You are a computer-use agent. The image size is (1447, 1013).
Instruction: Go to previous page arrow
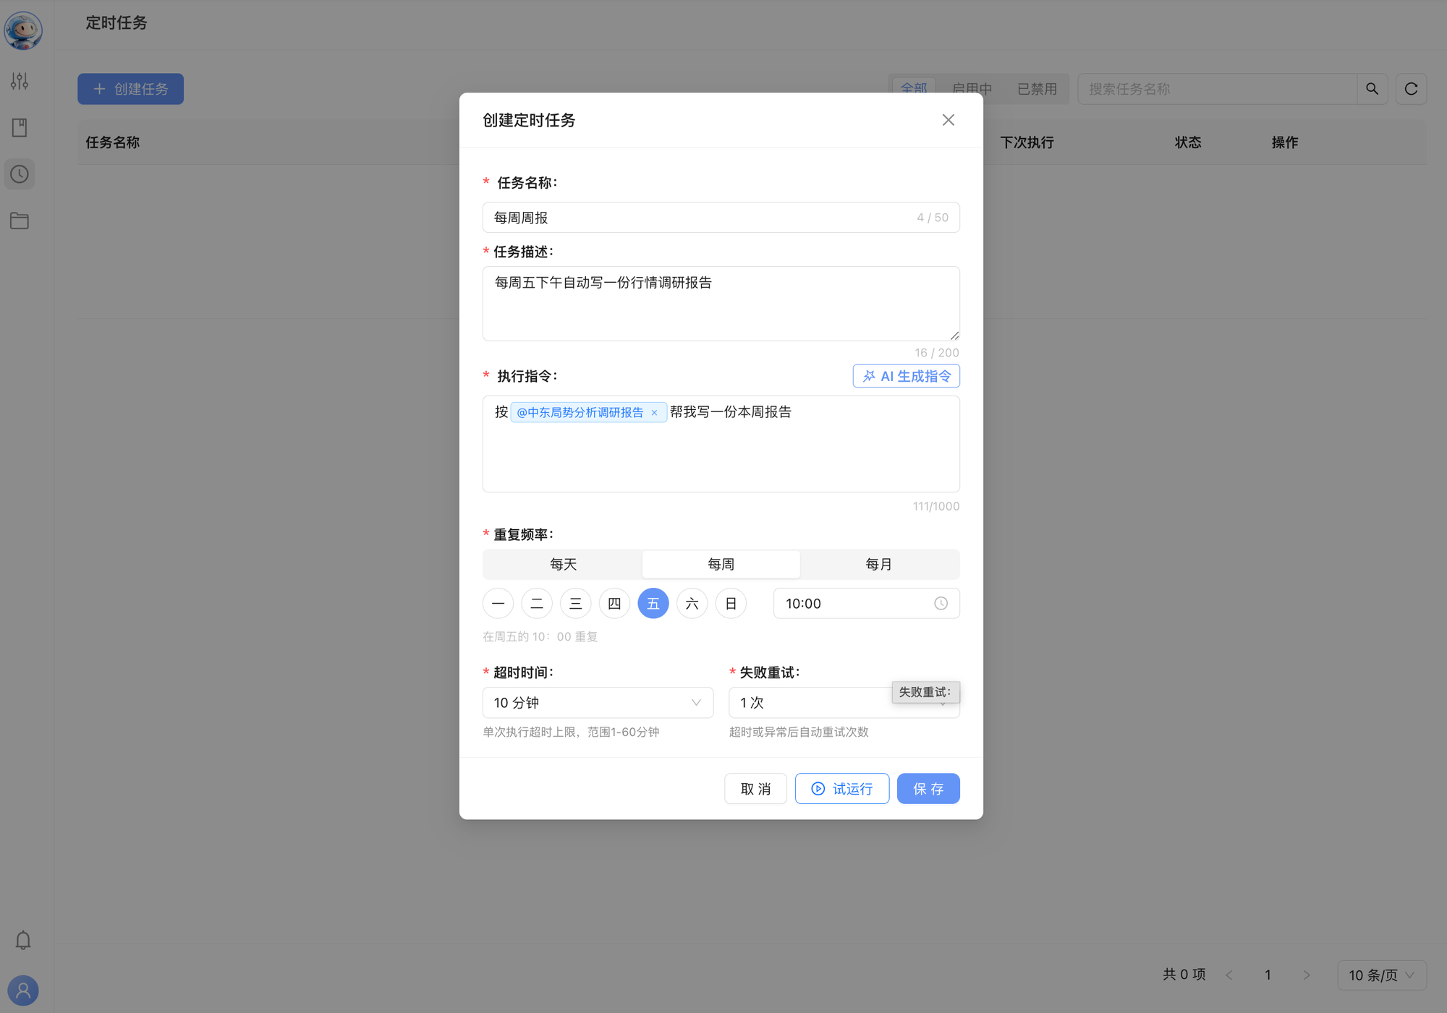tap(1229, 975)
